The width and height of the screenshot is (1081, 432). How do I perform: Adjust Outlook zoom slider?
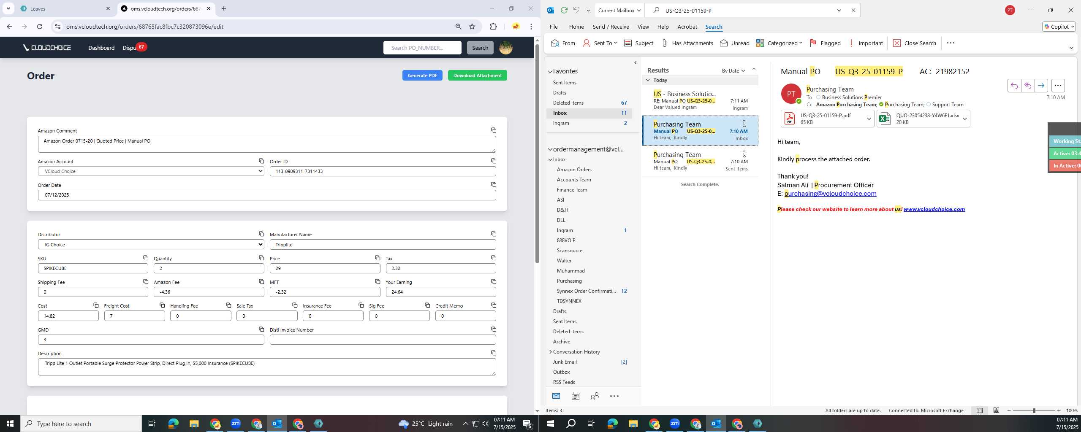[1034, 410]
